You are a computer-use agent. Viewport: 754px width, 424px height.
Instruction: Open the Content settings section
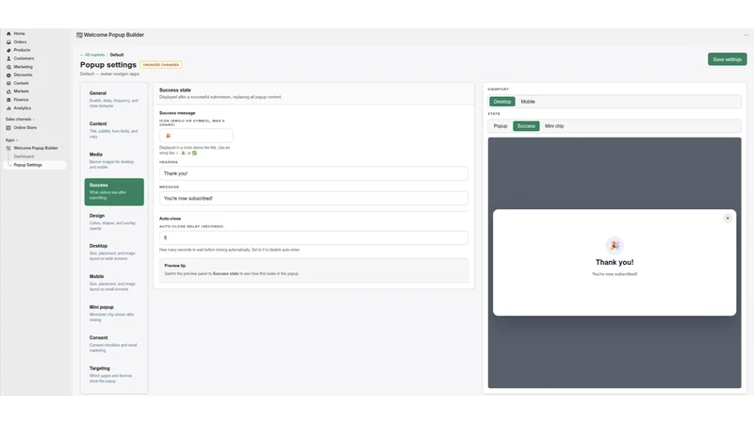click(114, 130)
